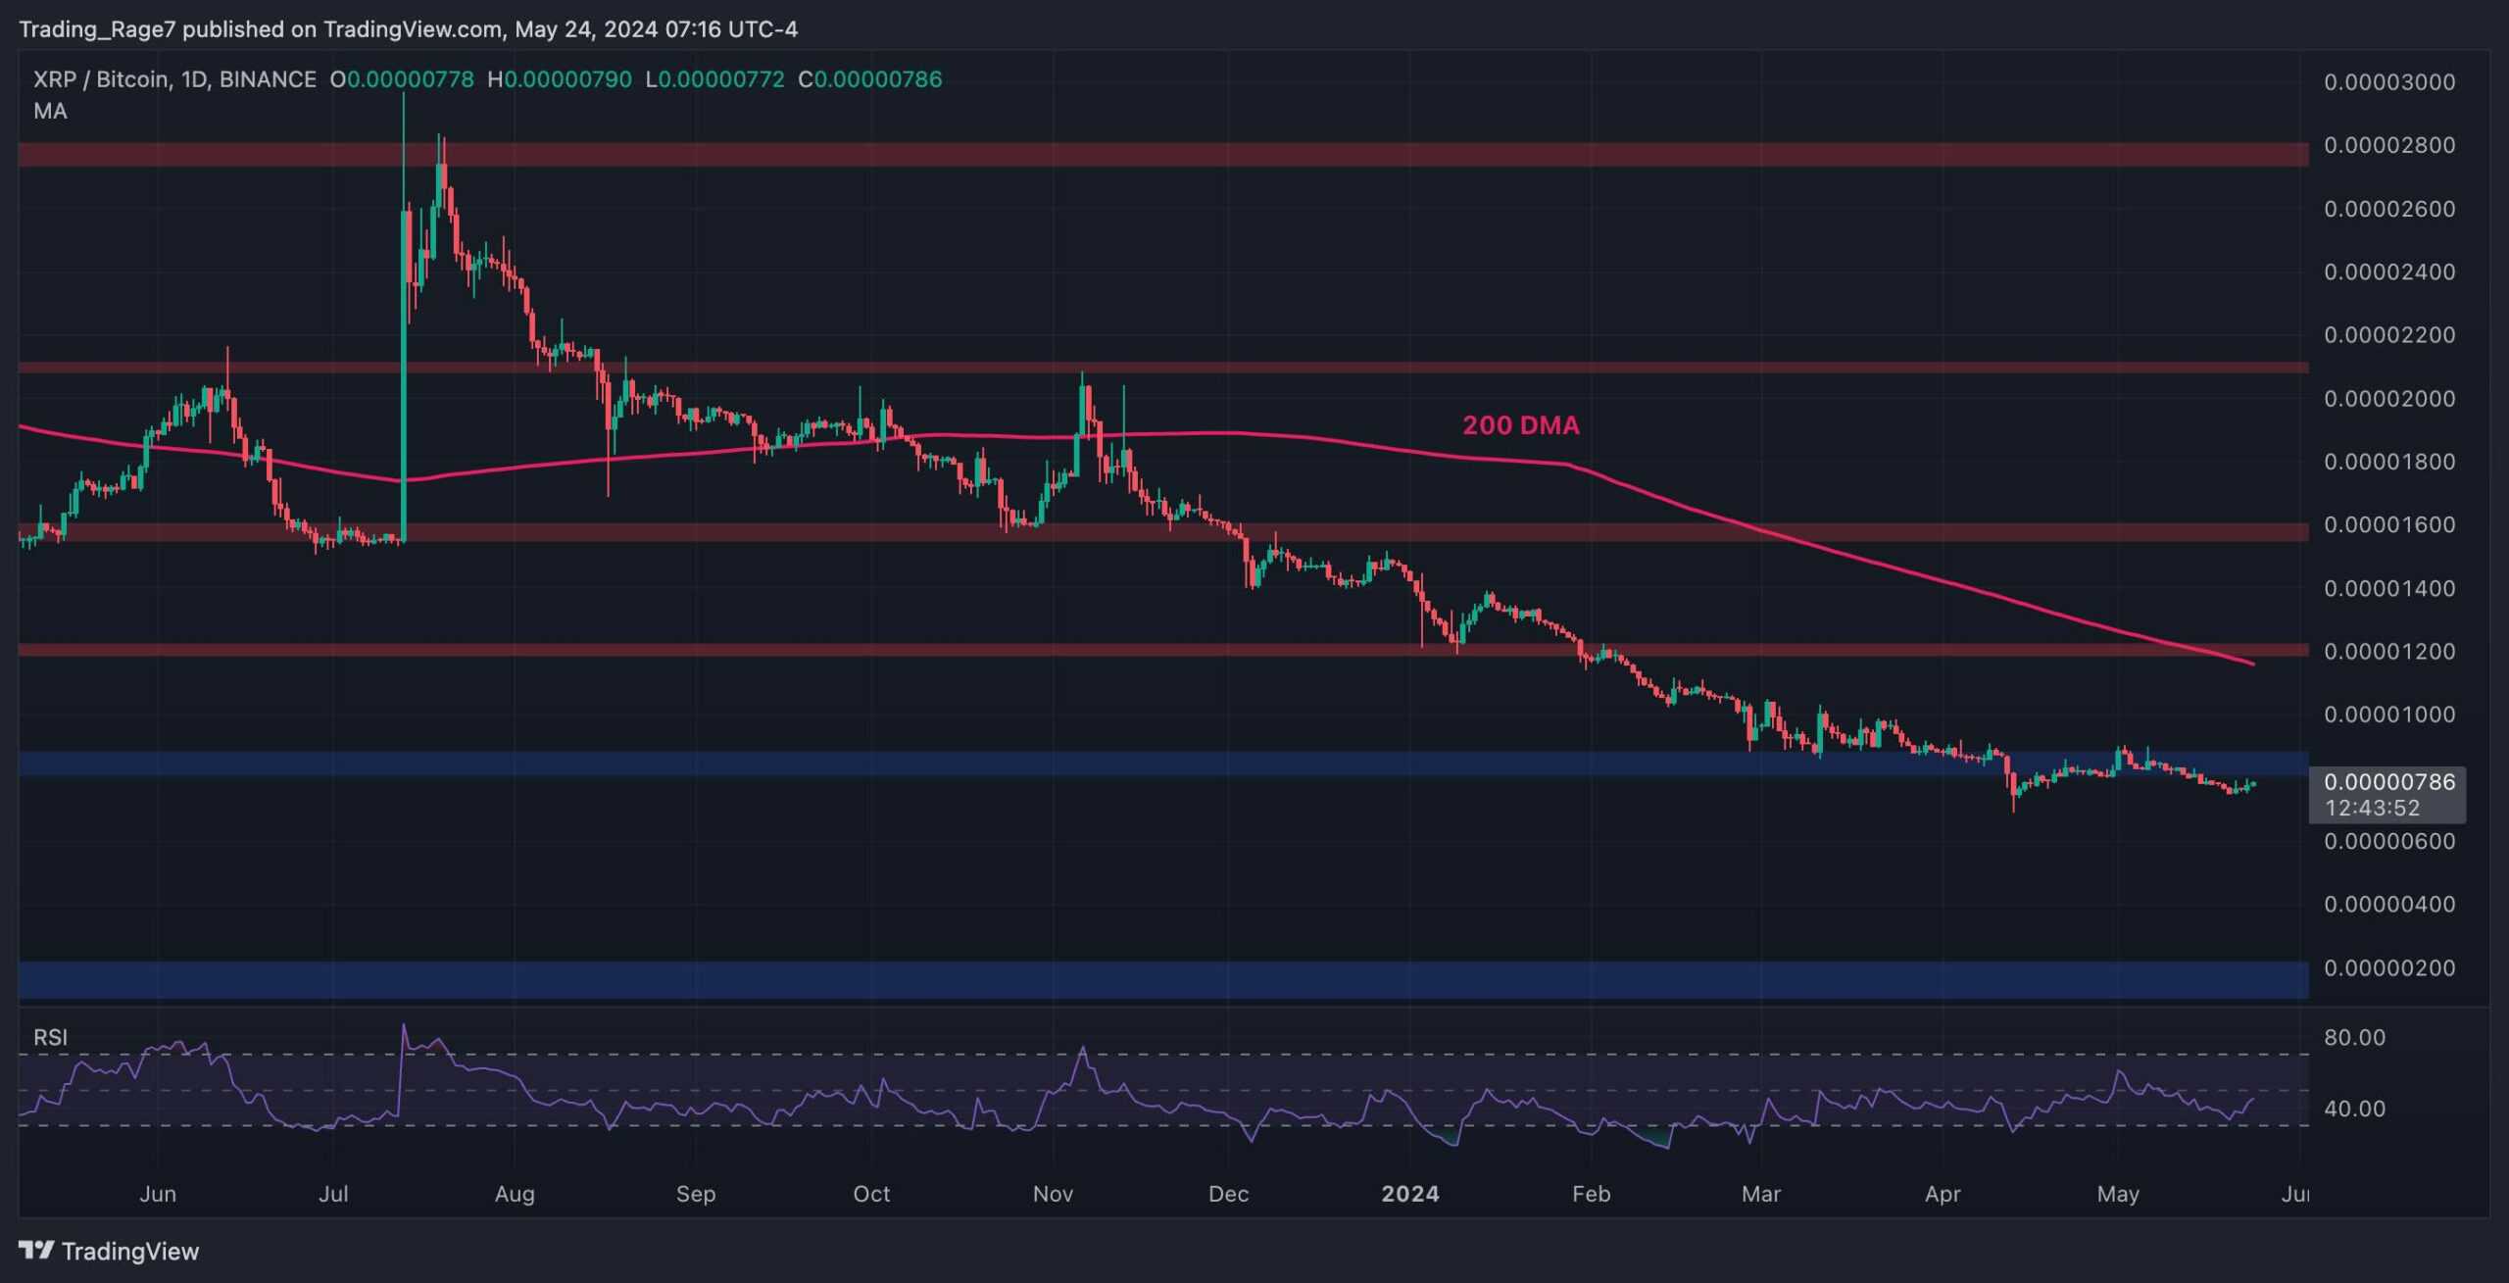
Task: Click the Sep label on time axis
Action: coord(696,1194)
